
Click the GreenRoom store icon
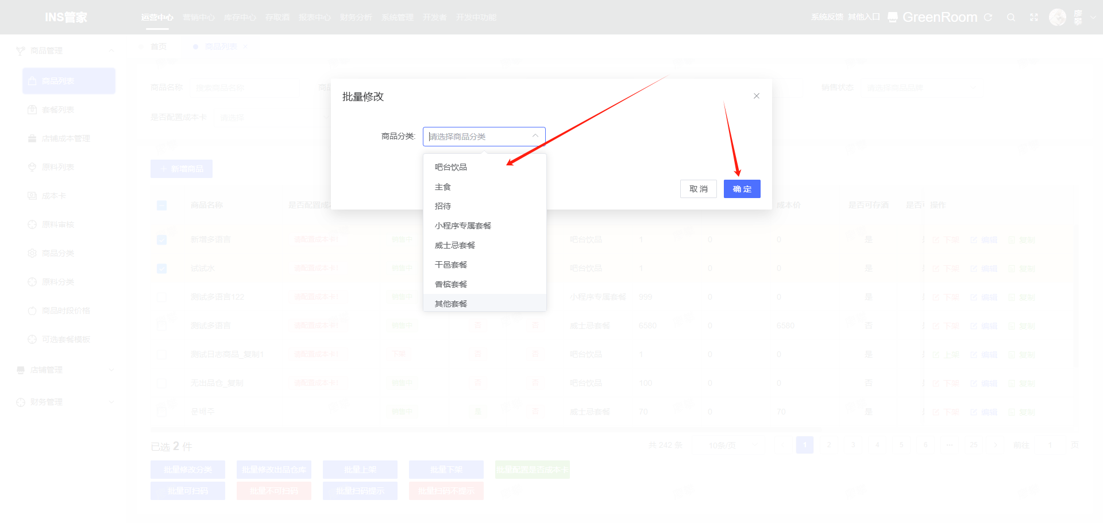(892, 17)
